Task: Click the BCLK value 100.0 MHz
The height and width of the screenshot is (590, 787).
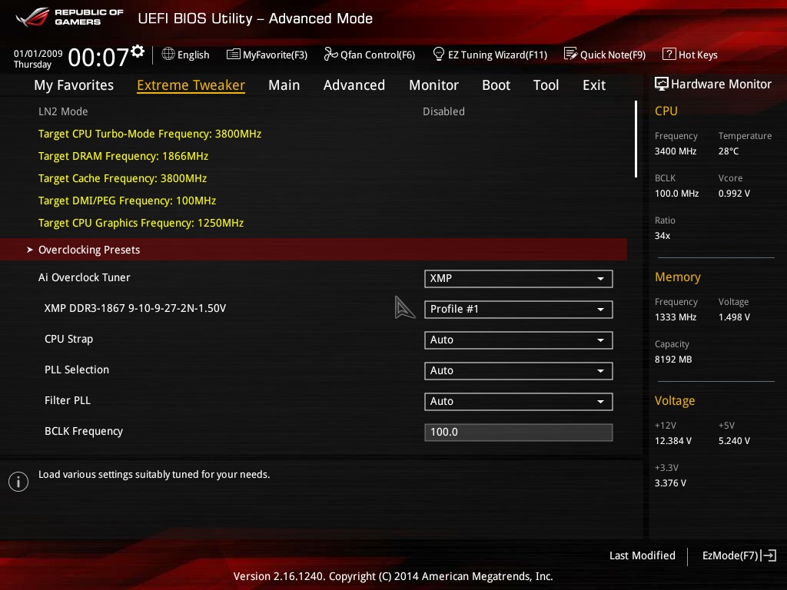Action: [x=676, y=193]
